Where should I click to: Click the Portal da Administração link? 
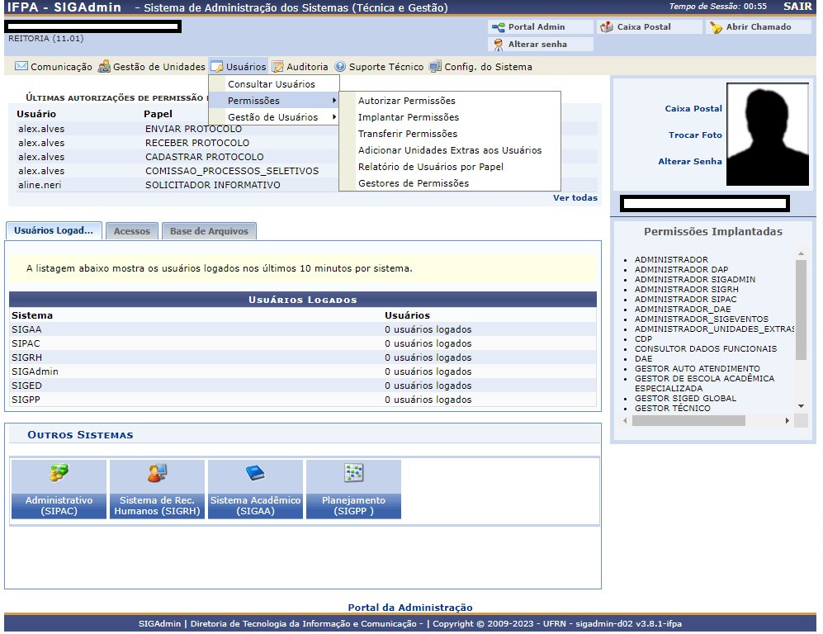tap(410, 608)
